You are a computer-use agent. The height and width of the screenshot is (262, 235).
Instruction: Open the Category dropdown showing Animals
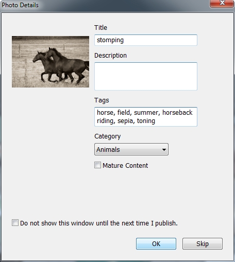tap(131, 149)
